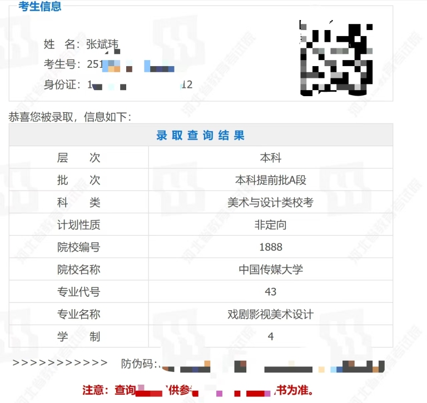Image resolution: width=427 pixels, height=403 pixels.
Task: Select the 学 制 row label
Action: (79, 336)
